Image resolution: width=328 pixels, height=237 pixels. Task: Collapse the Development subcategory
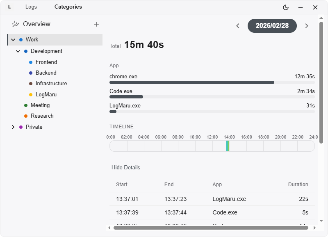point(18,51)
